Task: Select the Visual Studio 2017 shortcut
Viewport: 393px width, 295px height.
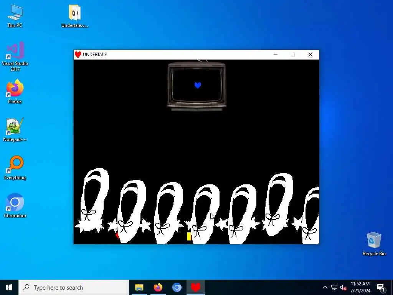Action: tap(15, 56)
